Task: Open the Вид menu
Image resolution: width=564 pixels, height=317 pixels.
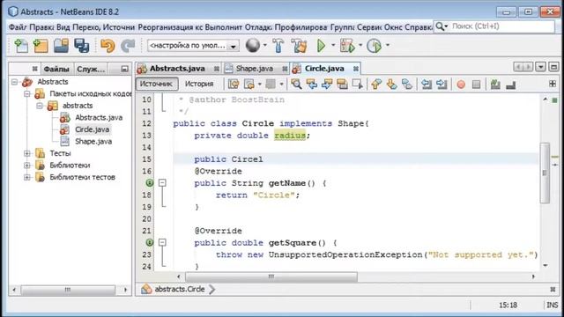Action: 63,27
